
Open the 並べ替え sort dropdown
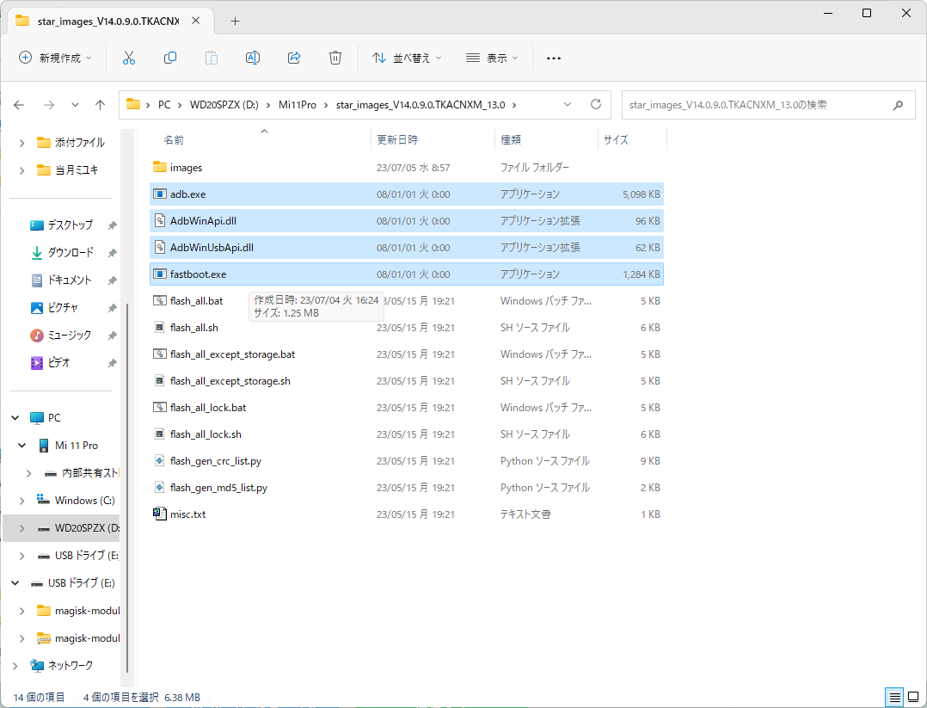pyautogui.click(x=407, y=58)
